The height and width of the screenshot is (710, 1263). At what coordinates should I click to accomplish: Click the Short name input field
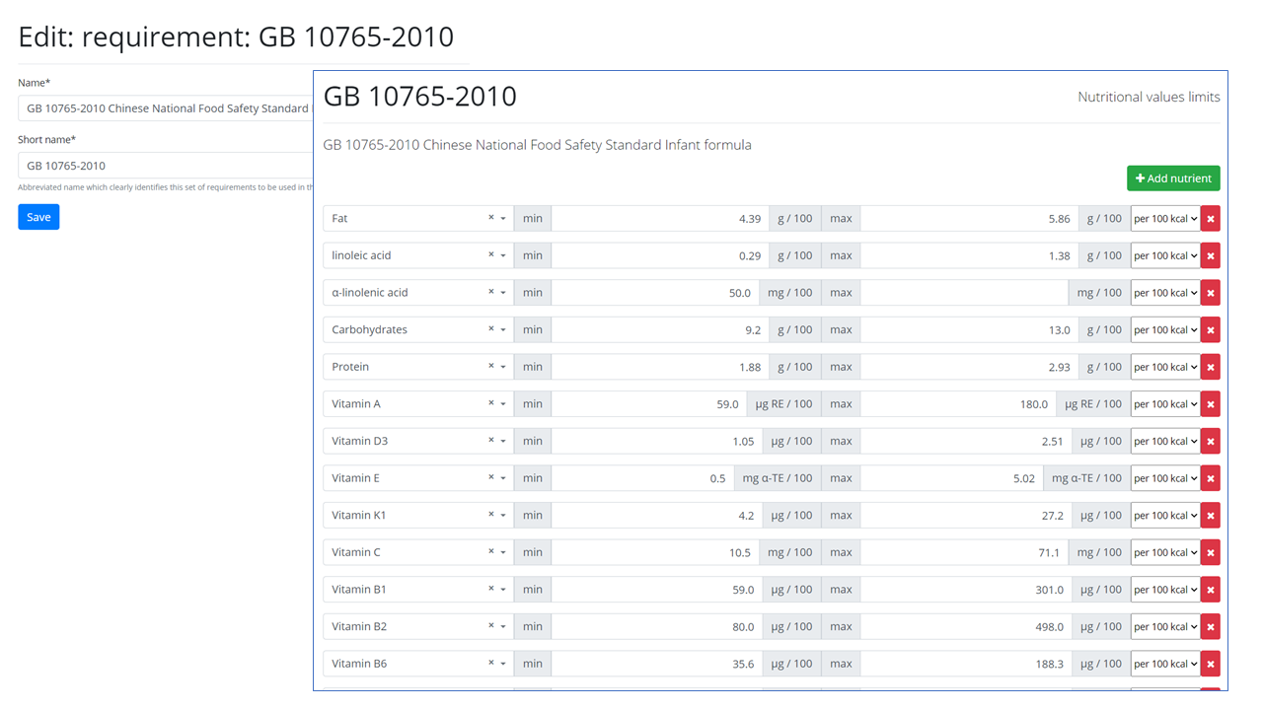click(x=166, y=166)
